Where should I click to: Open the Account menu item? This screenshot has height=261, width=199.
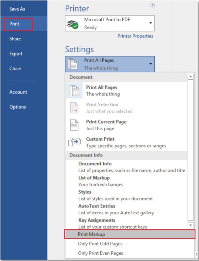18,92
